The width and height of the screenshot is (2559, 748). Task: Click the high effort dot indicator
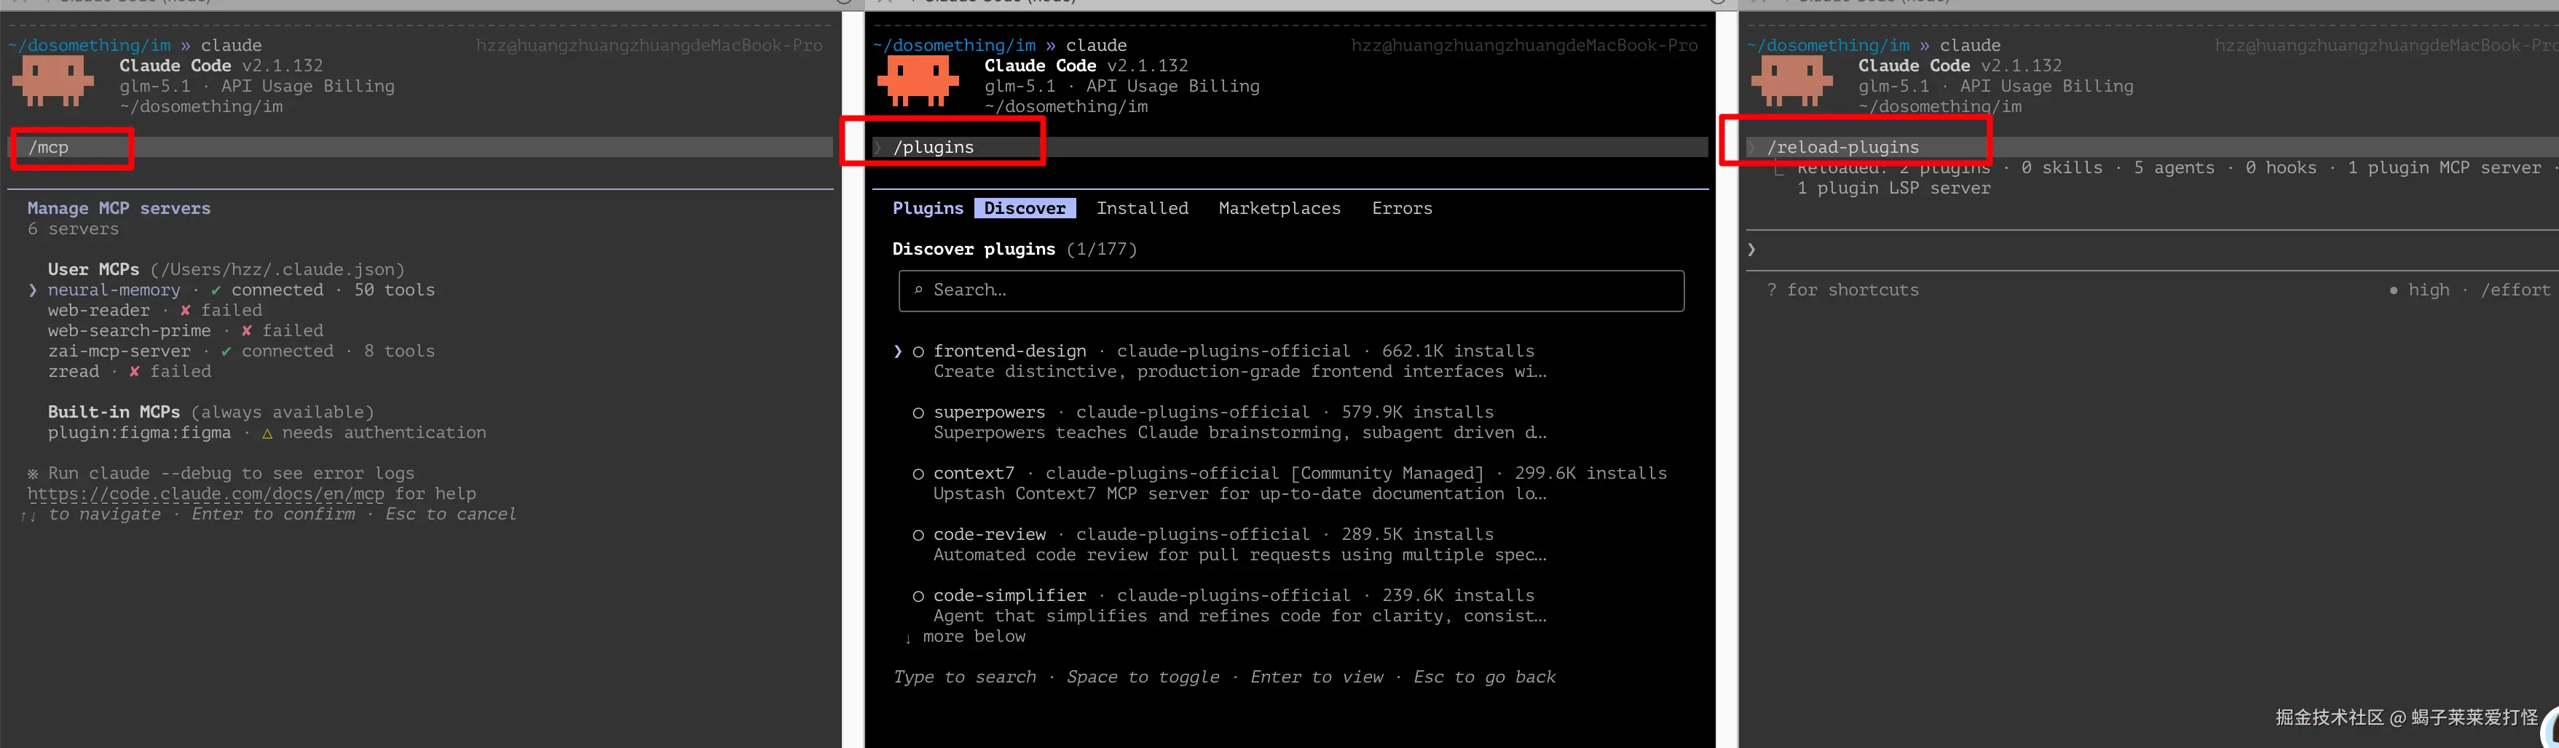[x=2393, y=290]
